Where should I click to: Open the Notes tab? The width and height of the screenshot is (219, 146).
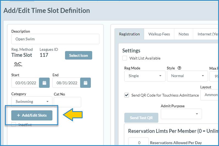pyautogui.click(x=184, y=34)
